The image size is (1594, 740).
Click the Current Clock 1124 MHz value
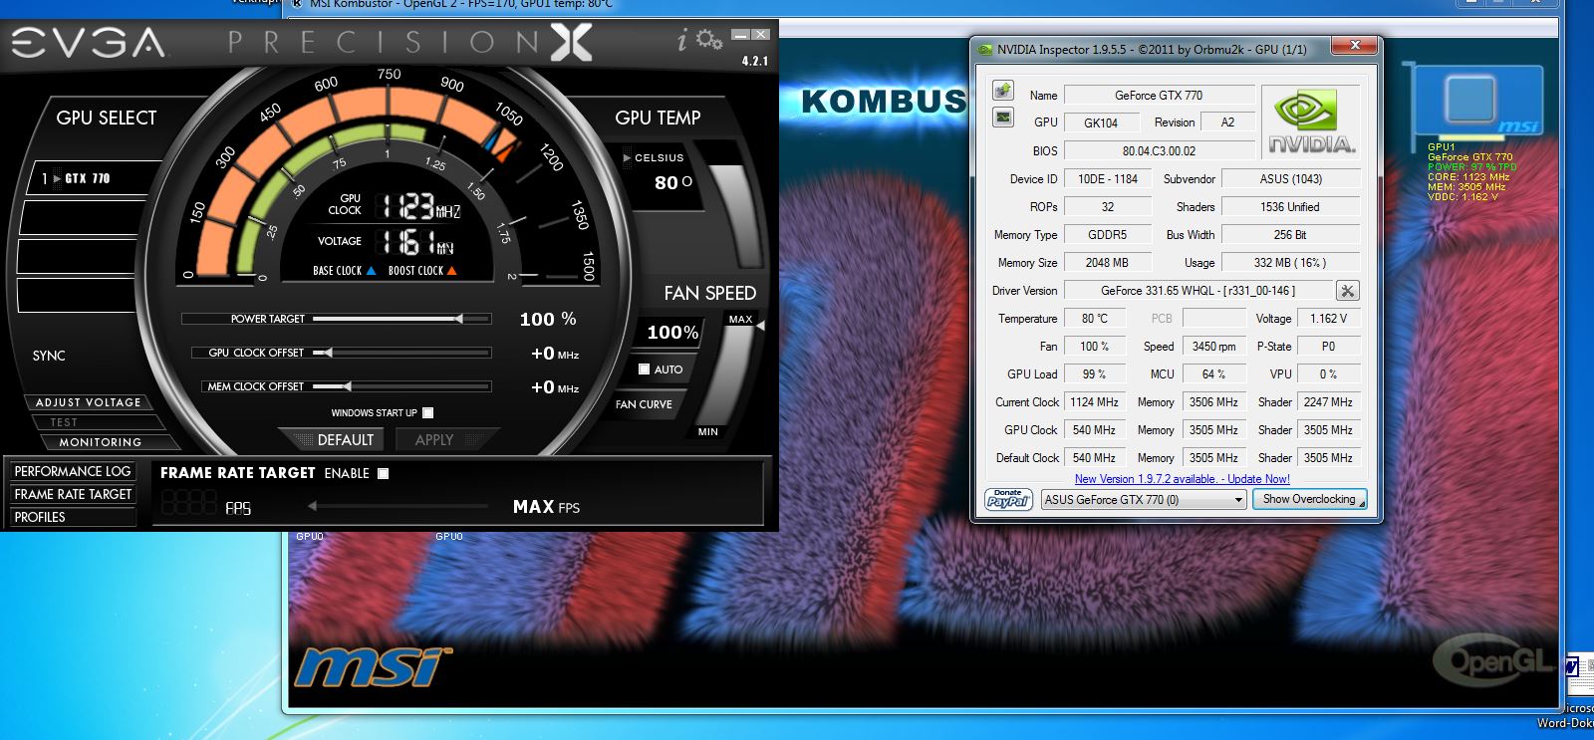pyautogui.click(x=1094, y=402)
